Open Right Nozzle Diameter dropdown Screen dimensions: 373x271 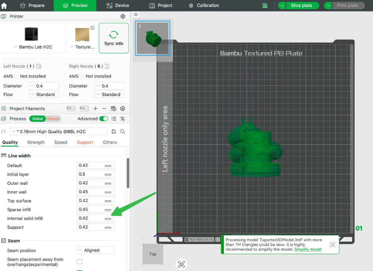coord(109,86)
